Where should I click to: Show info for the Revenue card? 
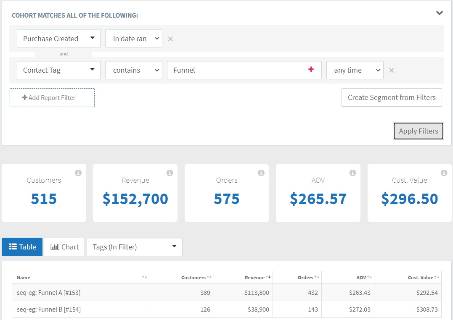(x=170, y=173)
